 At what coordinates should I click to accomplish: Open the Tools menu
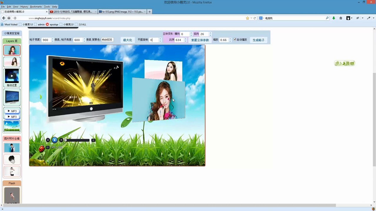(47, 6)
